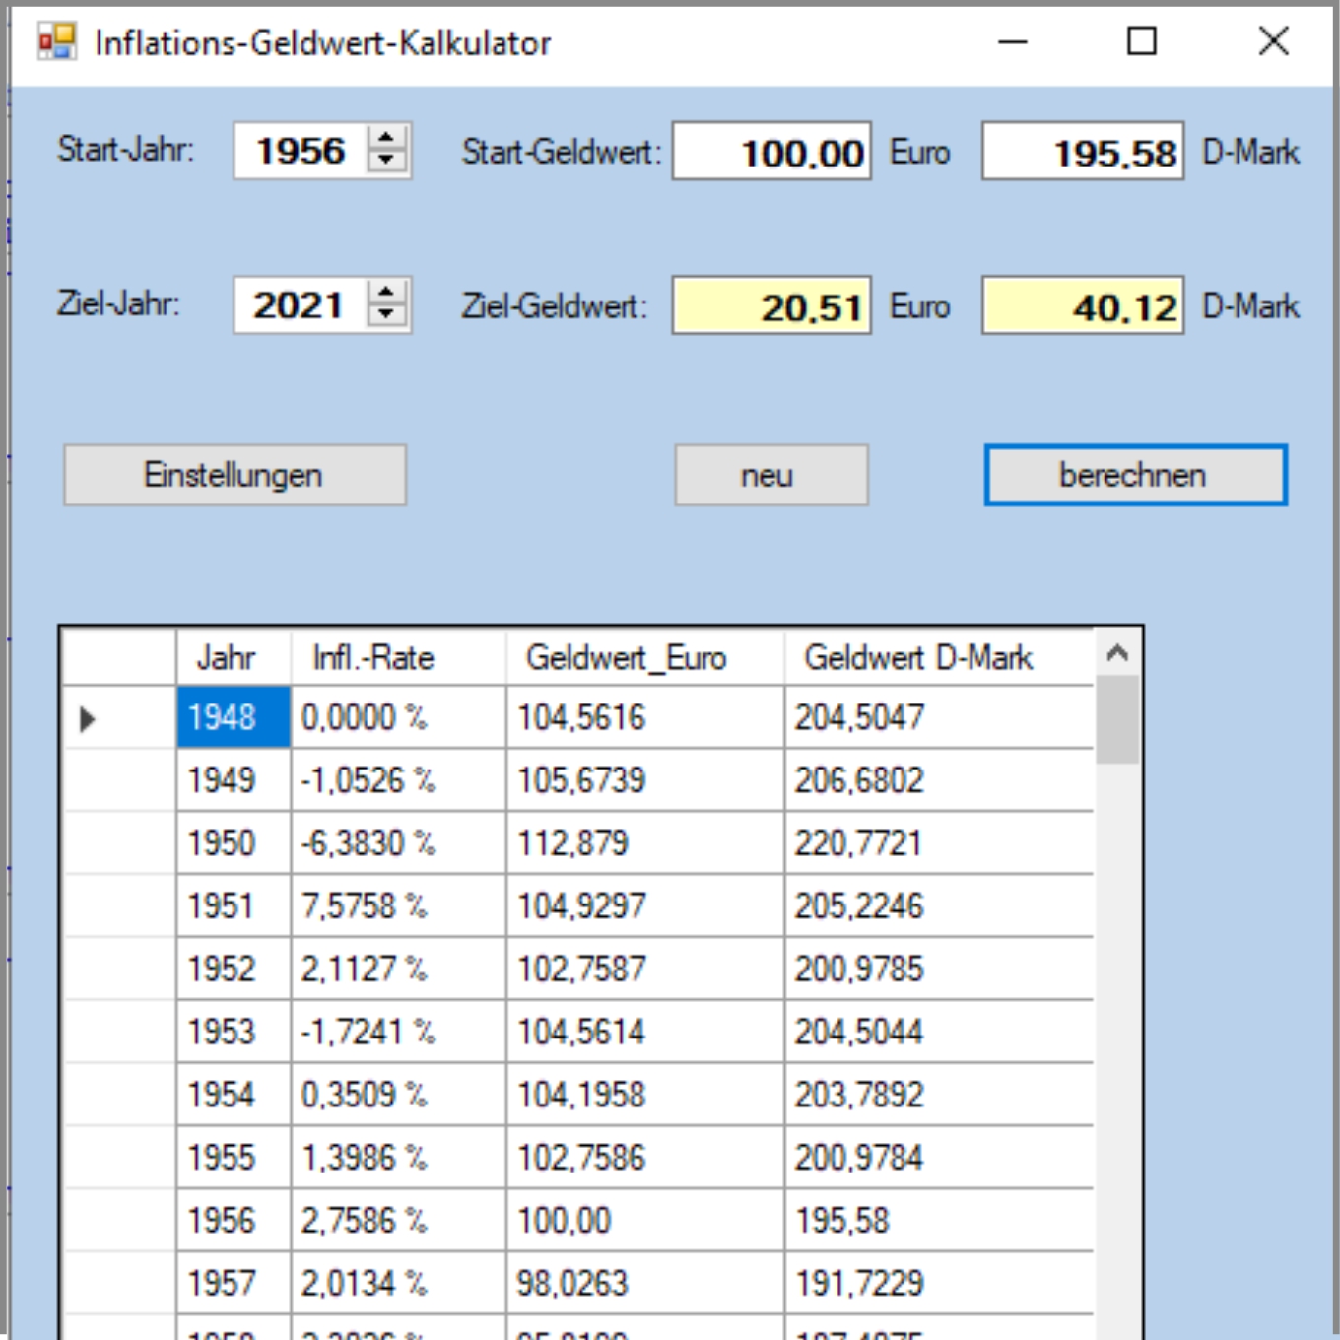Select the Ziel-Geldwert Euro result field
The height and width of the screenshot is (1340, 1340).
771,306
